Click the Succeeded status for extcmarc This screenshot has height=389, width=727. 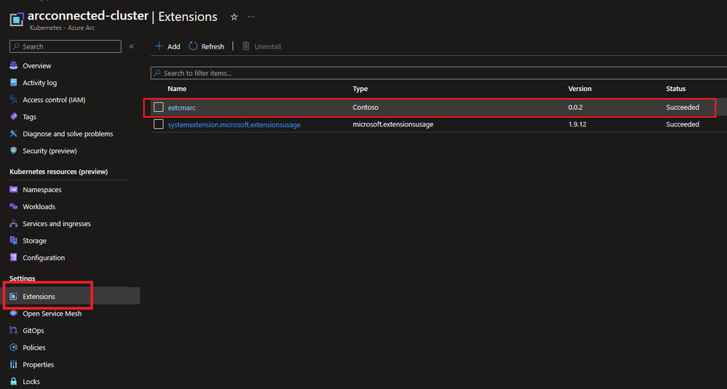[683, 108]
